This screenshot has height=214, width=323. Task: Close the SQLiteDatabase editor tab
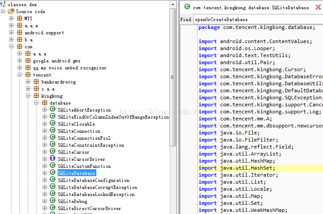[318, 7]
